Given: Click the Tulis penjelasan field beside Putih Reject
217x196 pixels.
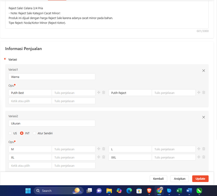Looking at the screenshot, I should click(x=174, y=93).
